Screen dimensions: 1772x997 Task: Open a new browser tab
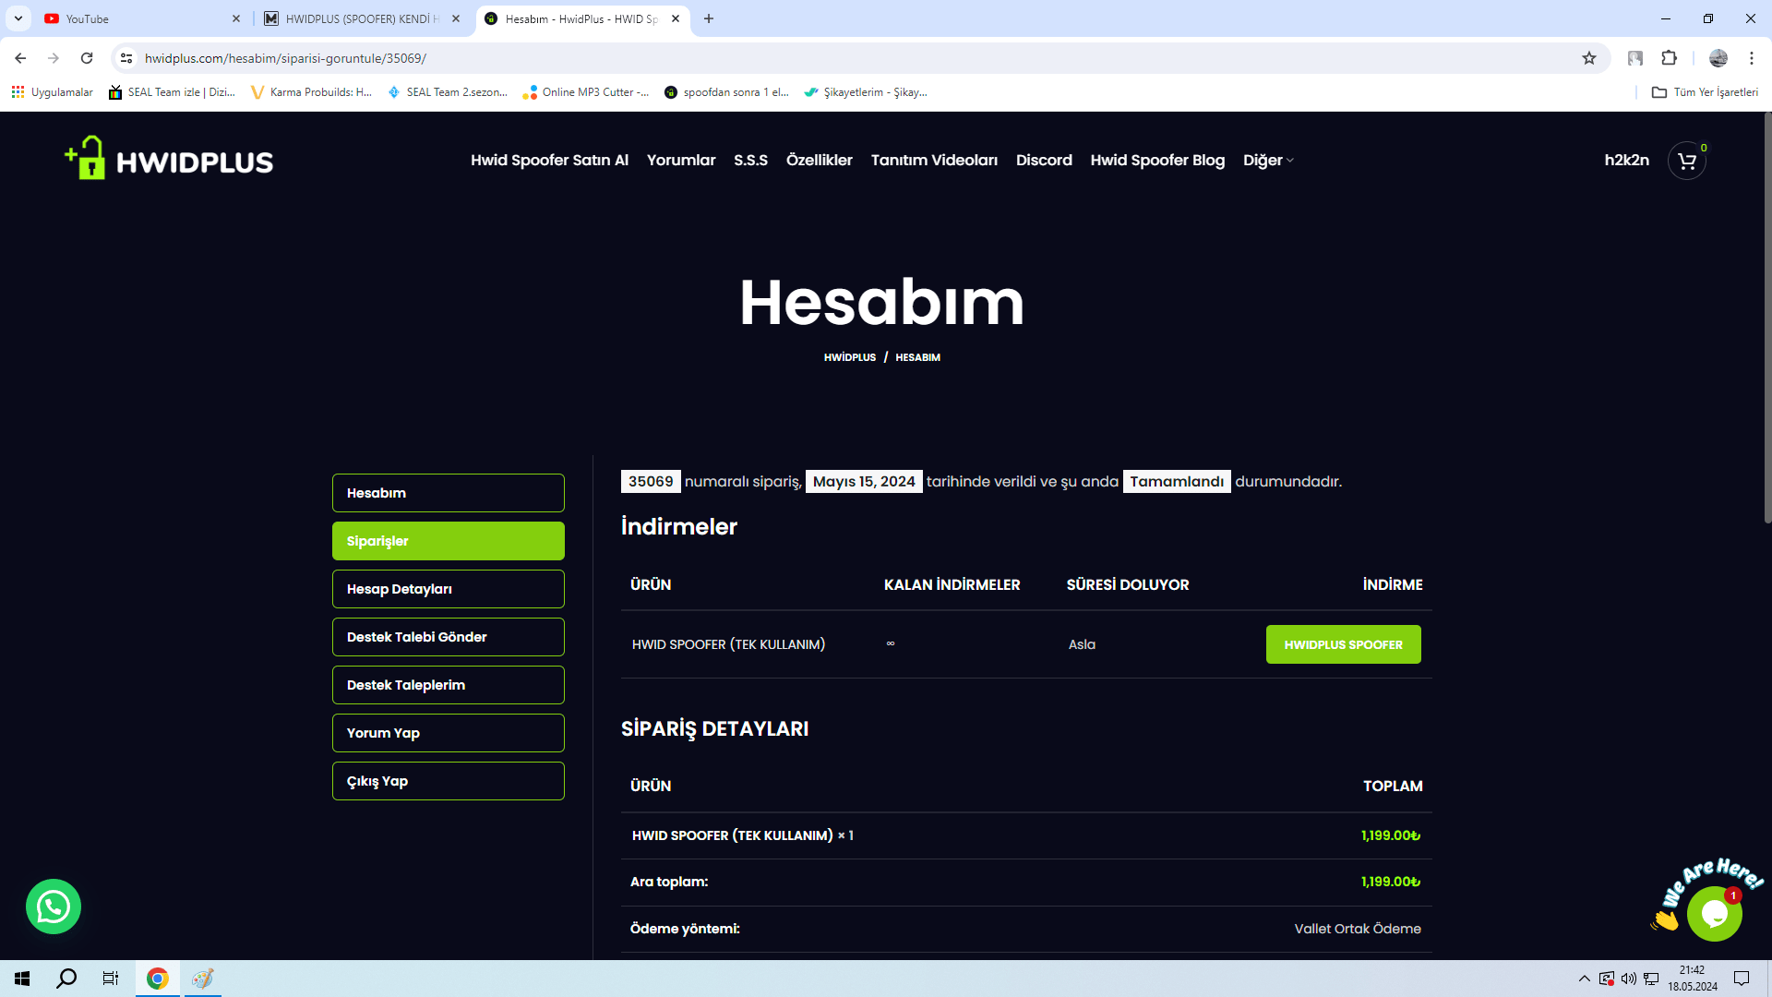point(709,18)
